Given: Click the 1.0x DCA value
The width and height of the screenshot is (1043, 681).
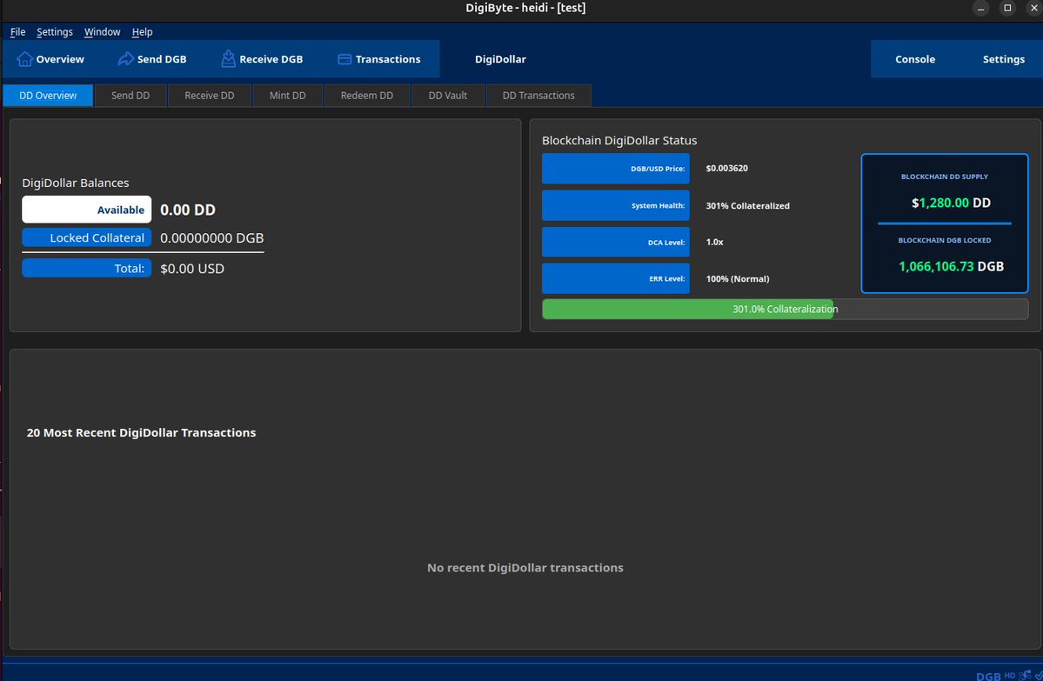Looking at the screenshot, I should point(714,242).
